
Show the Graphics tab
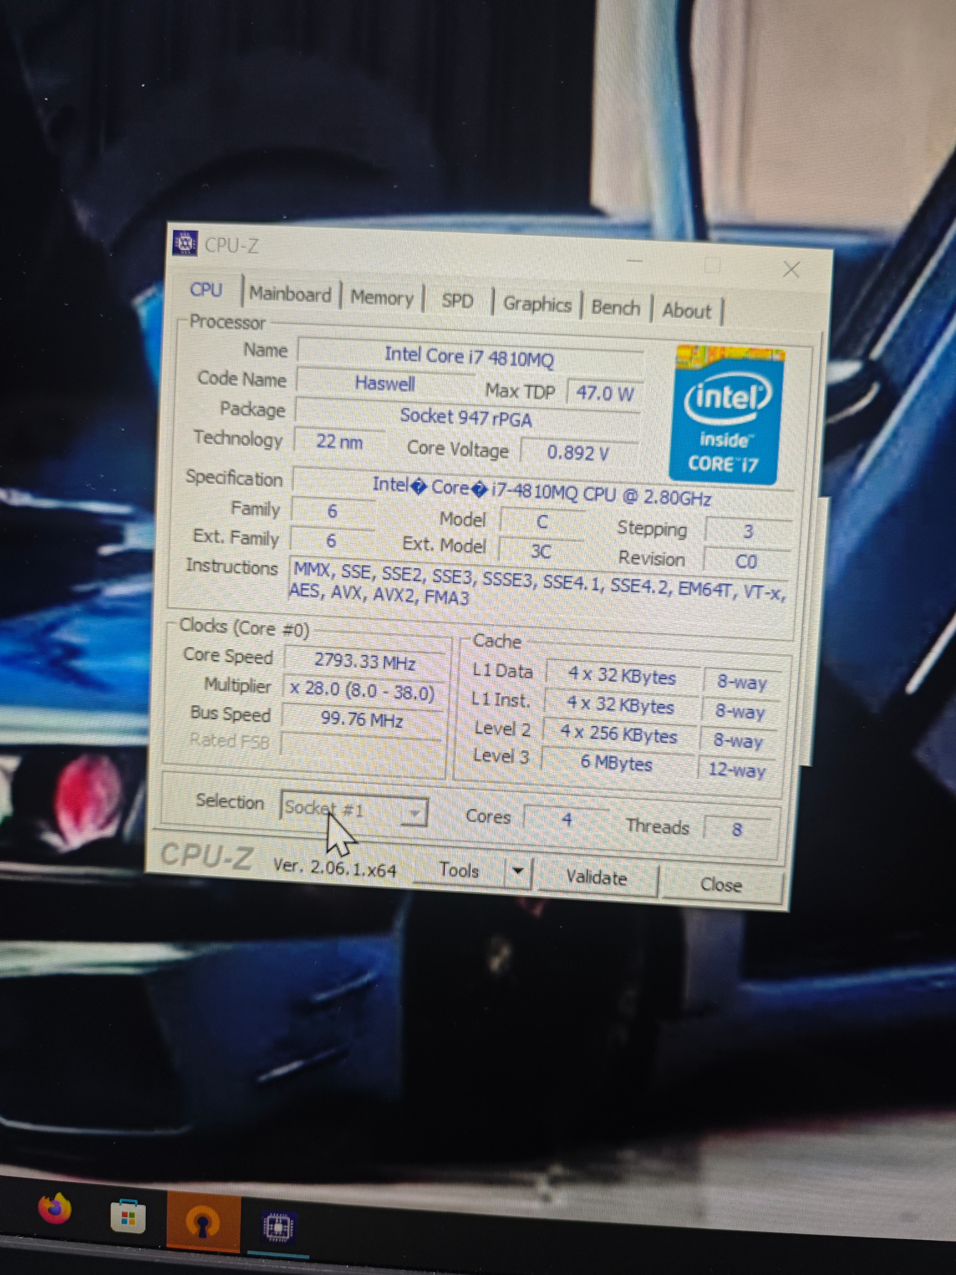pos(537,304)
